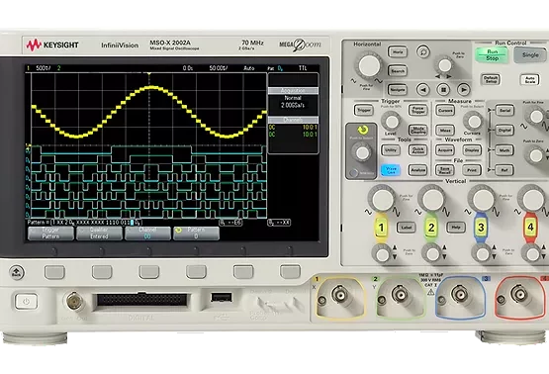Image resolution: width=549 pixels, height=374 pixels.
Task: Click the navigate stop square button
Action: 443,90
